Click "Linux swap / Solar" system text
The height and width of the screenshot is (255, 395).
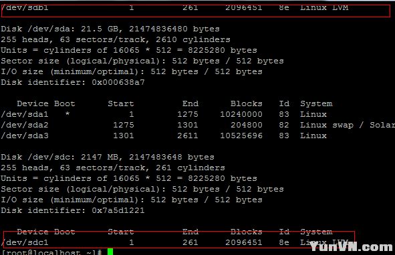pyautogui.click(x=348, y=125)
